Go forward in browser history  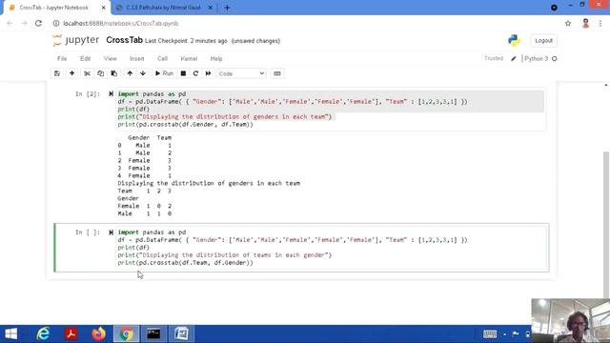click(x=24, y=23)
